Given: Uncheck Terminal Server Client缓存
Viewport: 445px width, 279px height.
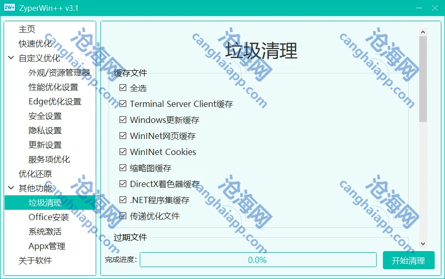Looking at the screenshot, I should pos(123,104).
